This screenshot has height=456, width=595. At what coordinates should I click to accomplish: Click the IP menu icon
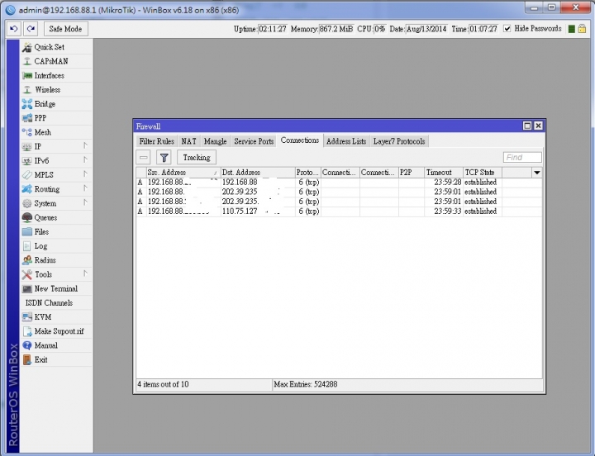coord(27,146)
